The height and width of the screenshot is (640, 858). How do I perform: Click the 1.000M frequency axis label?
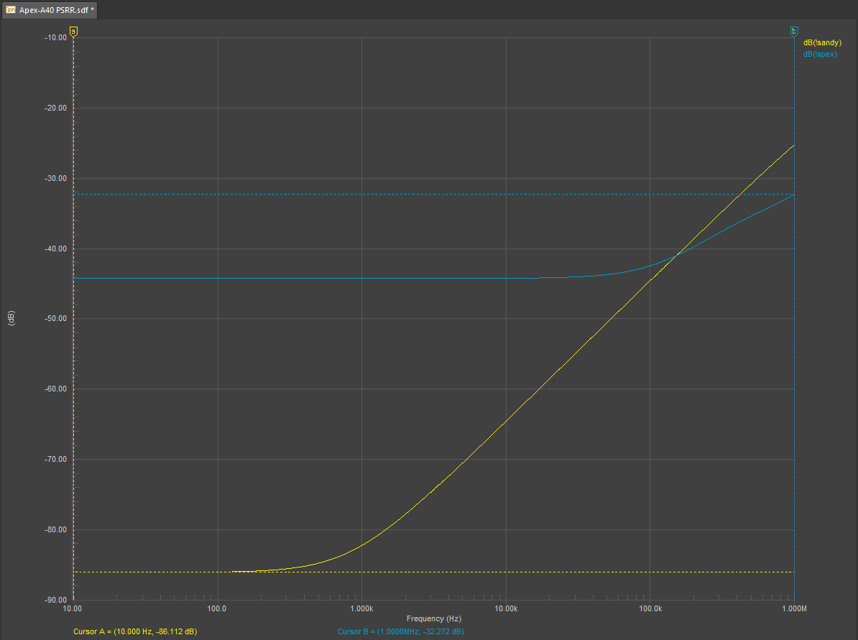[x=795, y=609]
